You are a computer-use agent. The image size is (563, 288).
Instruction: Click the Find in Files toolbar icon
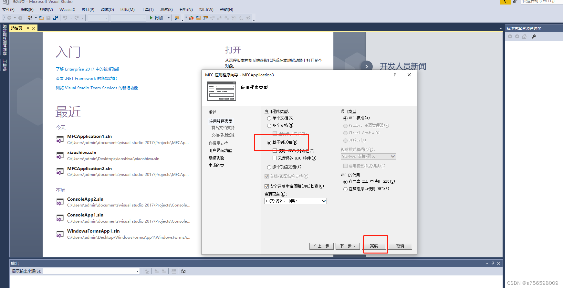click(x=176, y=18)
